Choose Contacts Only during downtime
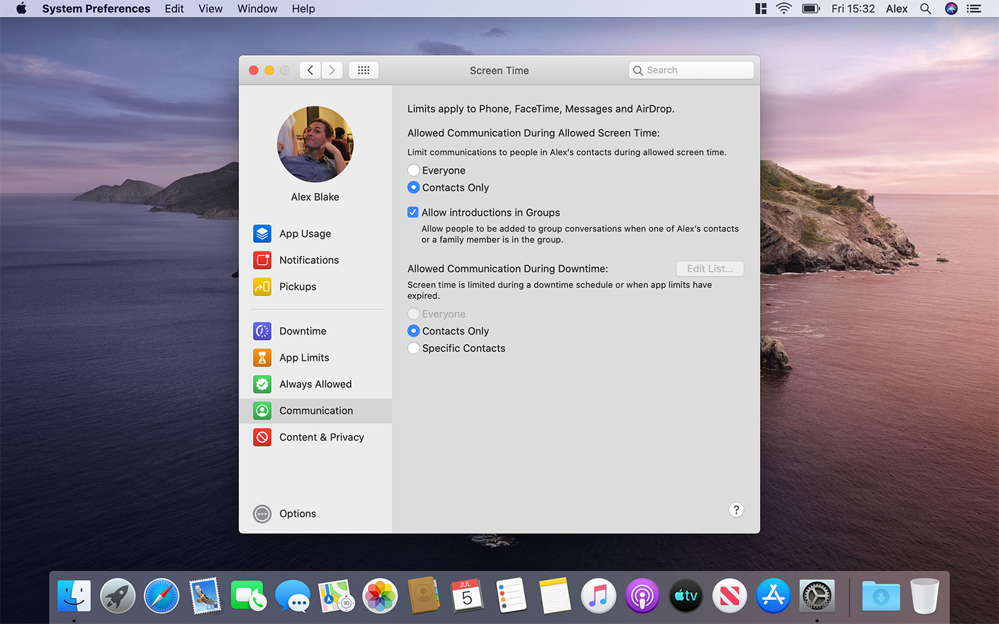999x624 pixels. [x=414, y=331]
